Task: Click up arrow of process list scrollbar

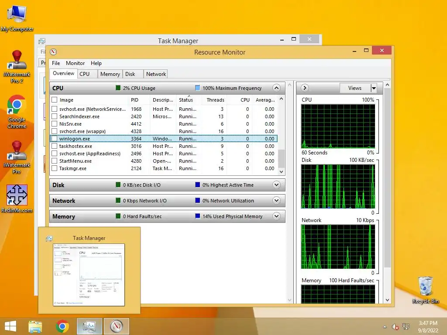Action: point(282,99)
